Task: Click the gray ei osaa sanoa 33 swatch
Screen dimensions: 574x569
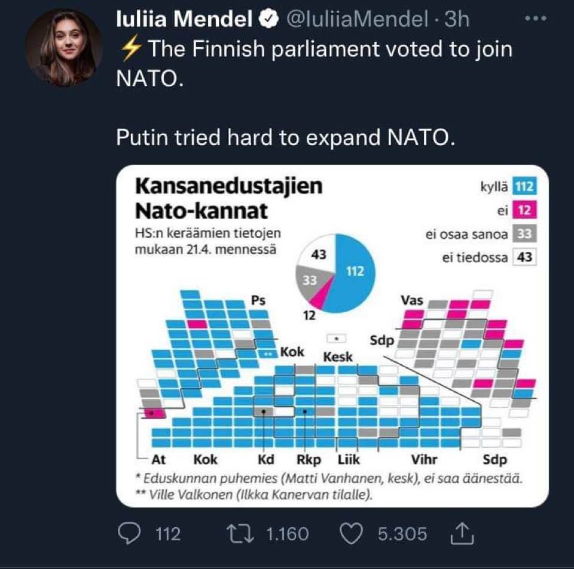Action: coord(524,234)
